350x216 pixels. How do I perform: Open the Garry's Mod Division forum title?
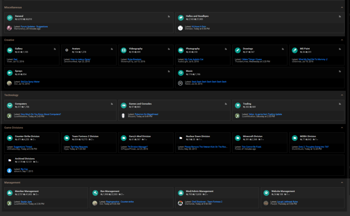[140, 136]
